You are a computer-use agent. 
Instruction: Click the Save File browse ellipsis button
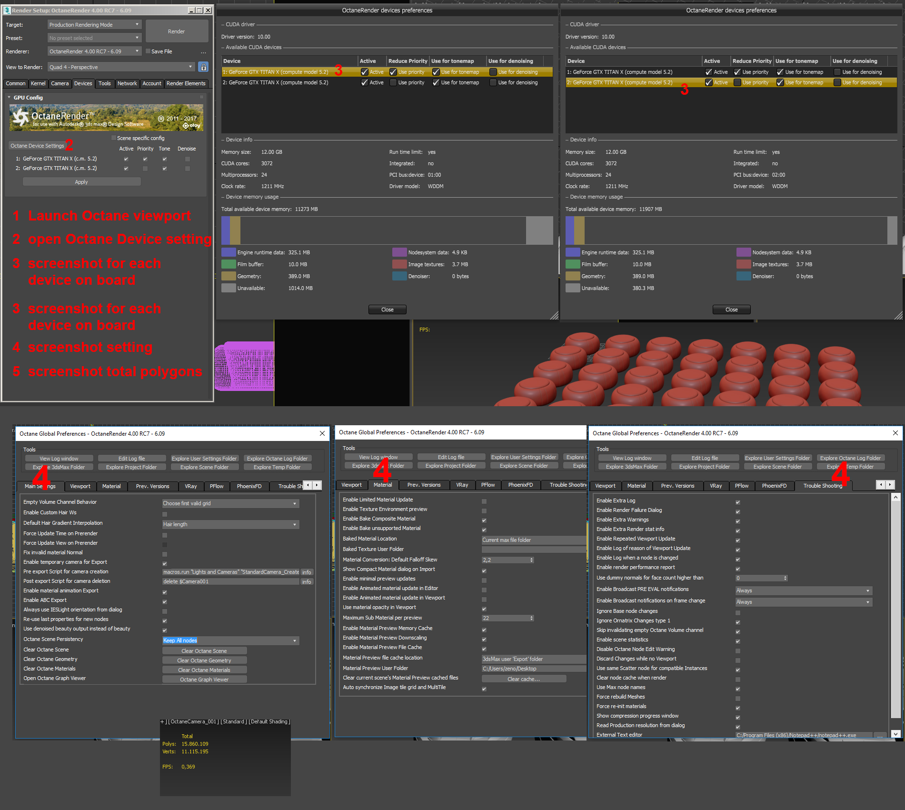tap(203, 52)
